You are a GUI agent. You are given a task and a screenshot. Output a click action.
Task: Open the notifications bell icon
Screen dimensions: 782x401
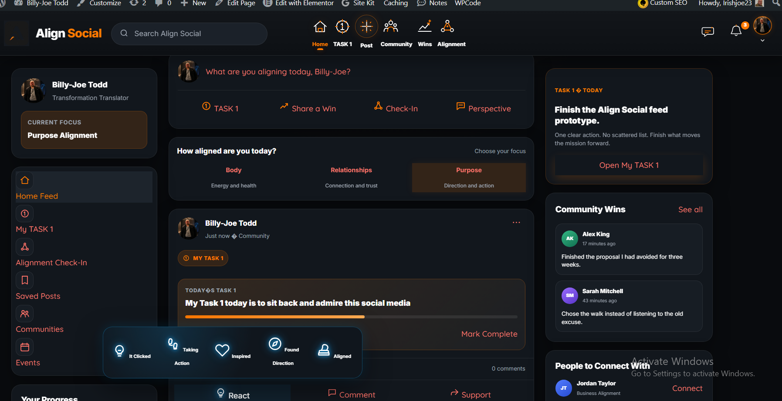[x=736, y=30]
